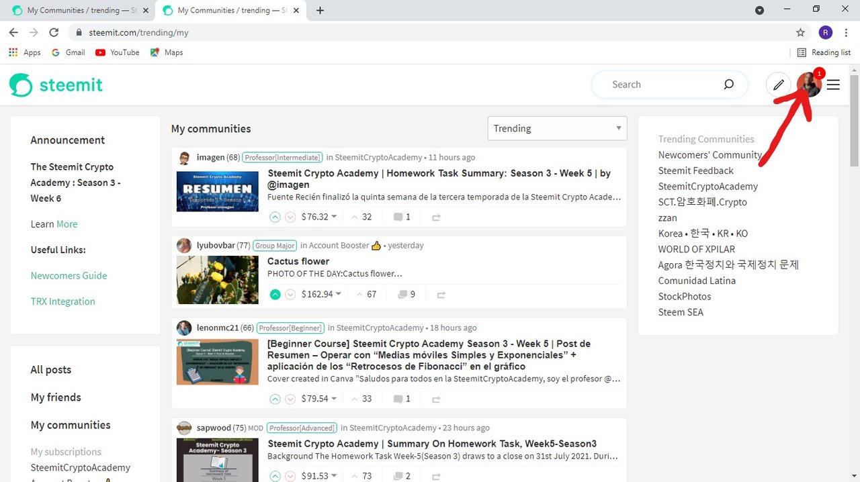Open Chrome's Reading list
860x482 pixels.
[x=823, y=52]
